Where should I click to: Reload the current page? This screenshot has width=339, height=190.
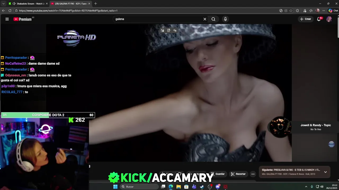[x=10, y=11]
